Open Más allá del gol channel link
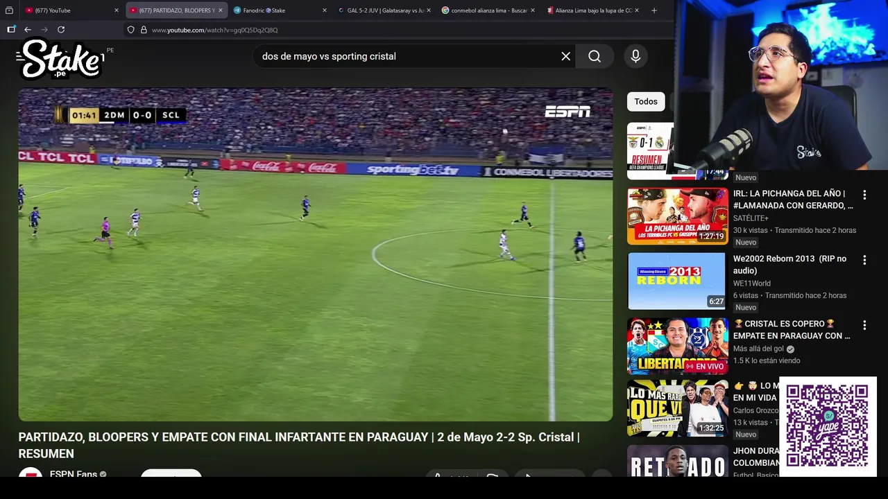 pos(759,349)
